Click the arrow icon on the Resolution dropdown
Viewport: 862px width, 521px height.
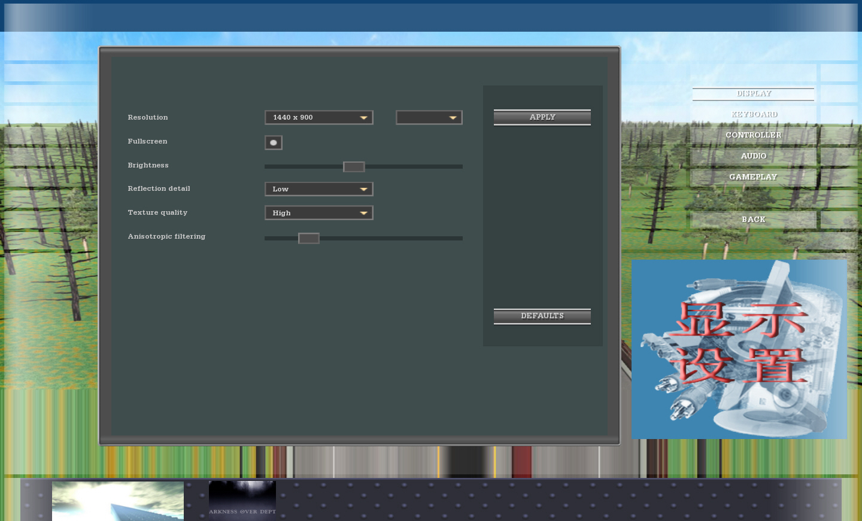[x=363, y=118]
